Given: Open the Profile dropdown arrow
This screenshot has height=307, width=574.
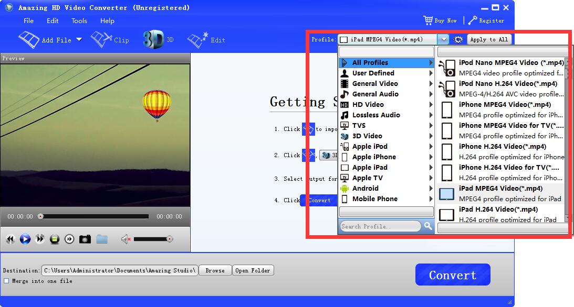Looking at the screenshot, I should [443, 39].
